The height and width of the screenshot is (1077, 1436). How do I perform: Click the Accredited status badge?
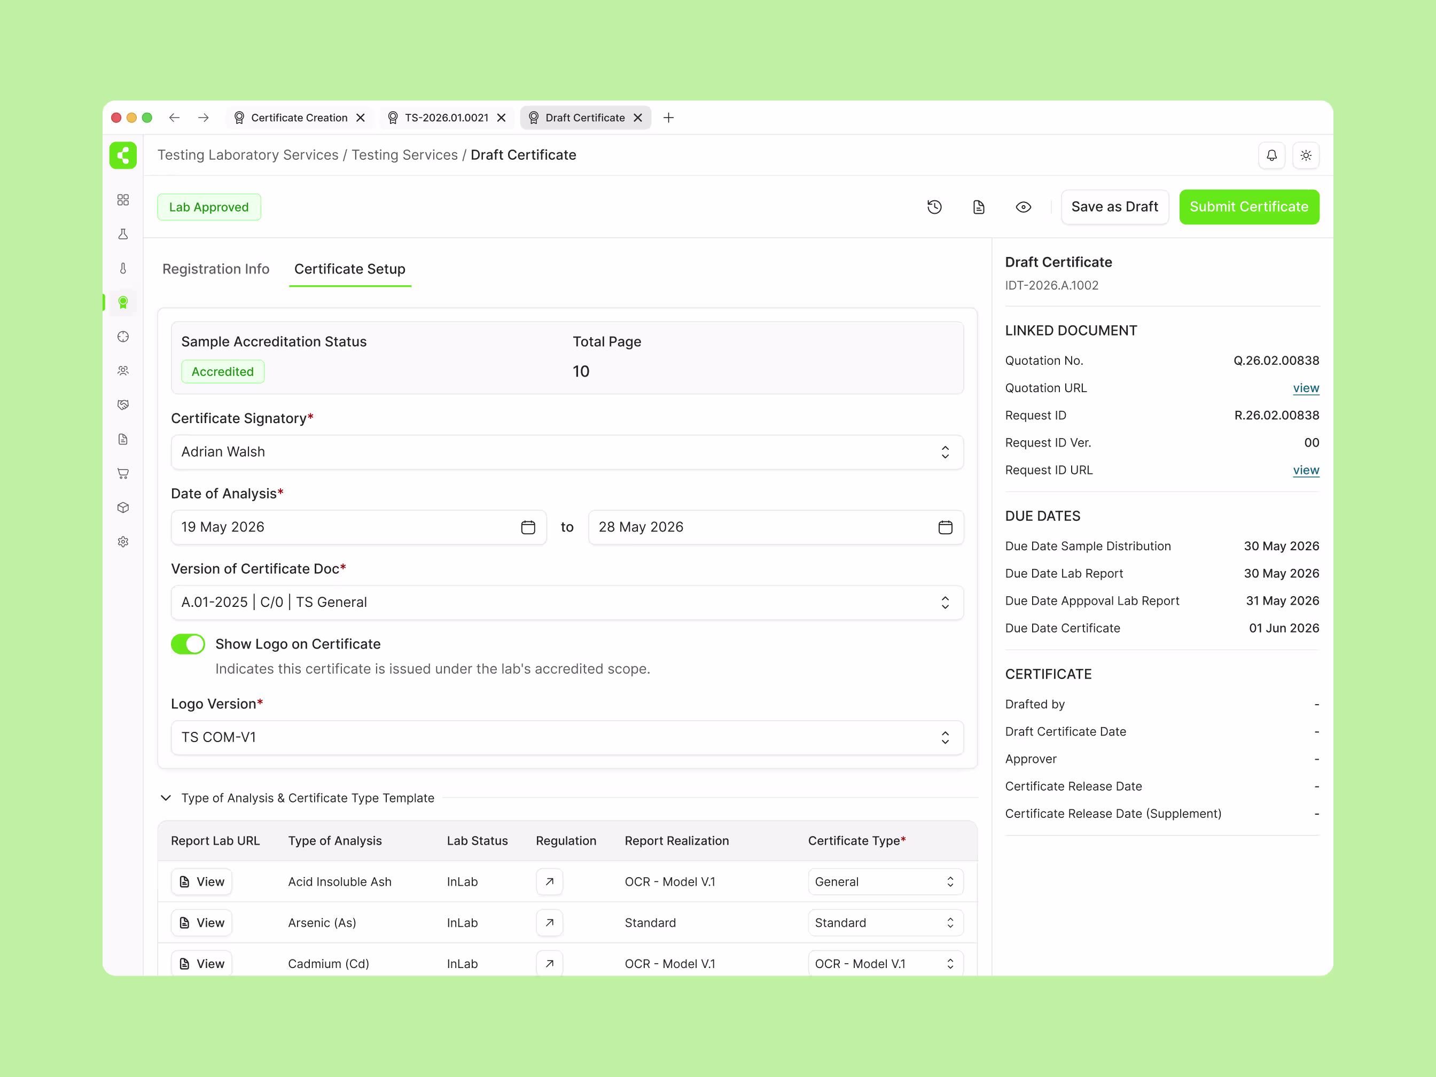click(x=223, y=371)
